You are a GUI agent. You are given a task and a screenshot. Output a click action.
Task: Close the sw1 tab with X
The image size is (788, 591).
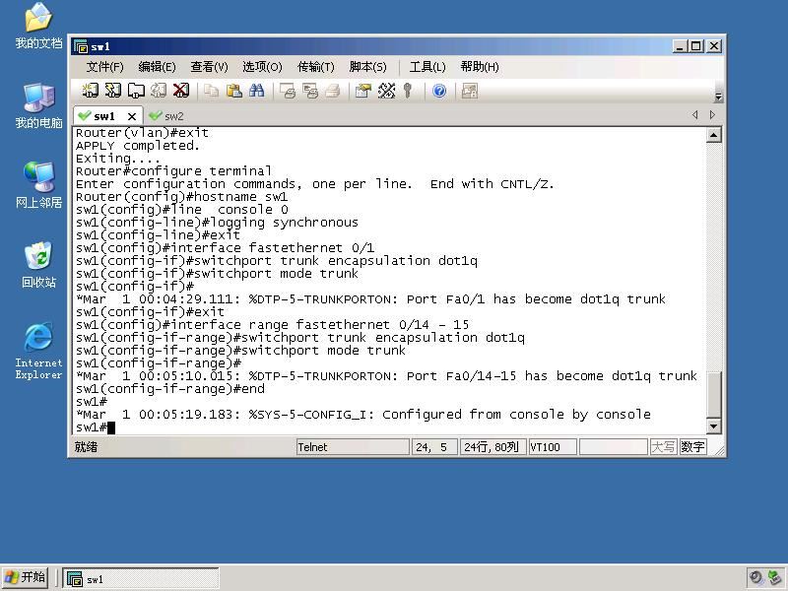pos(132,116)
